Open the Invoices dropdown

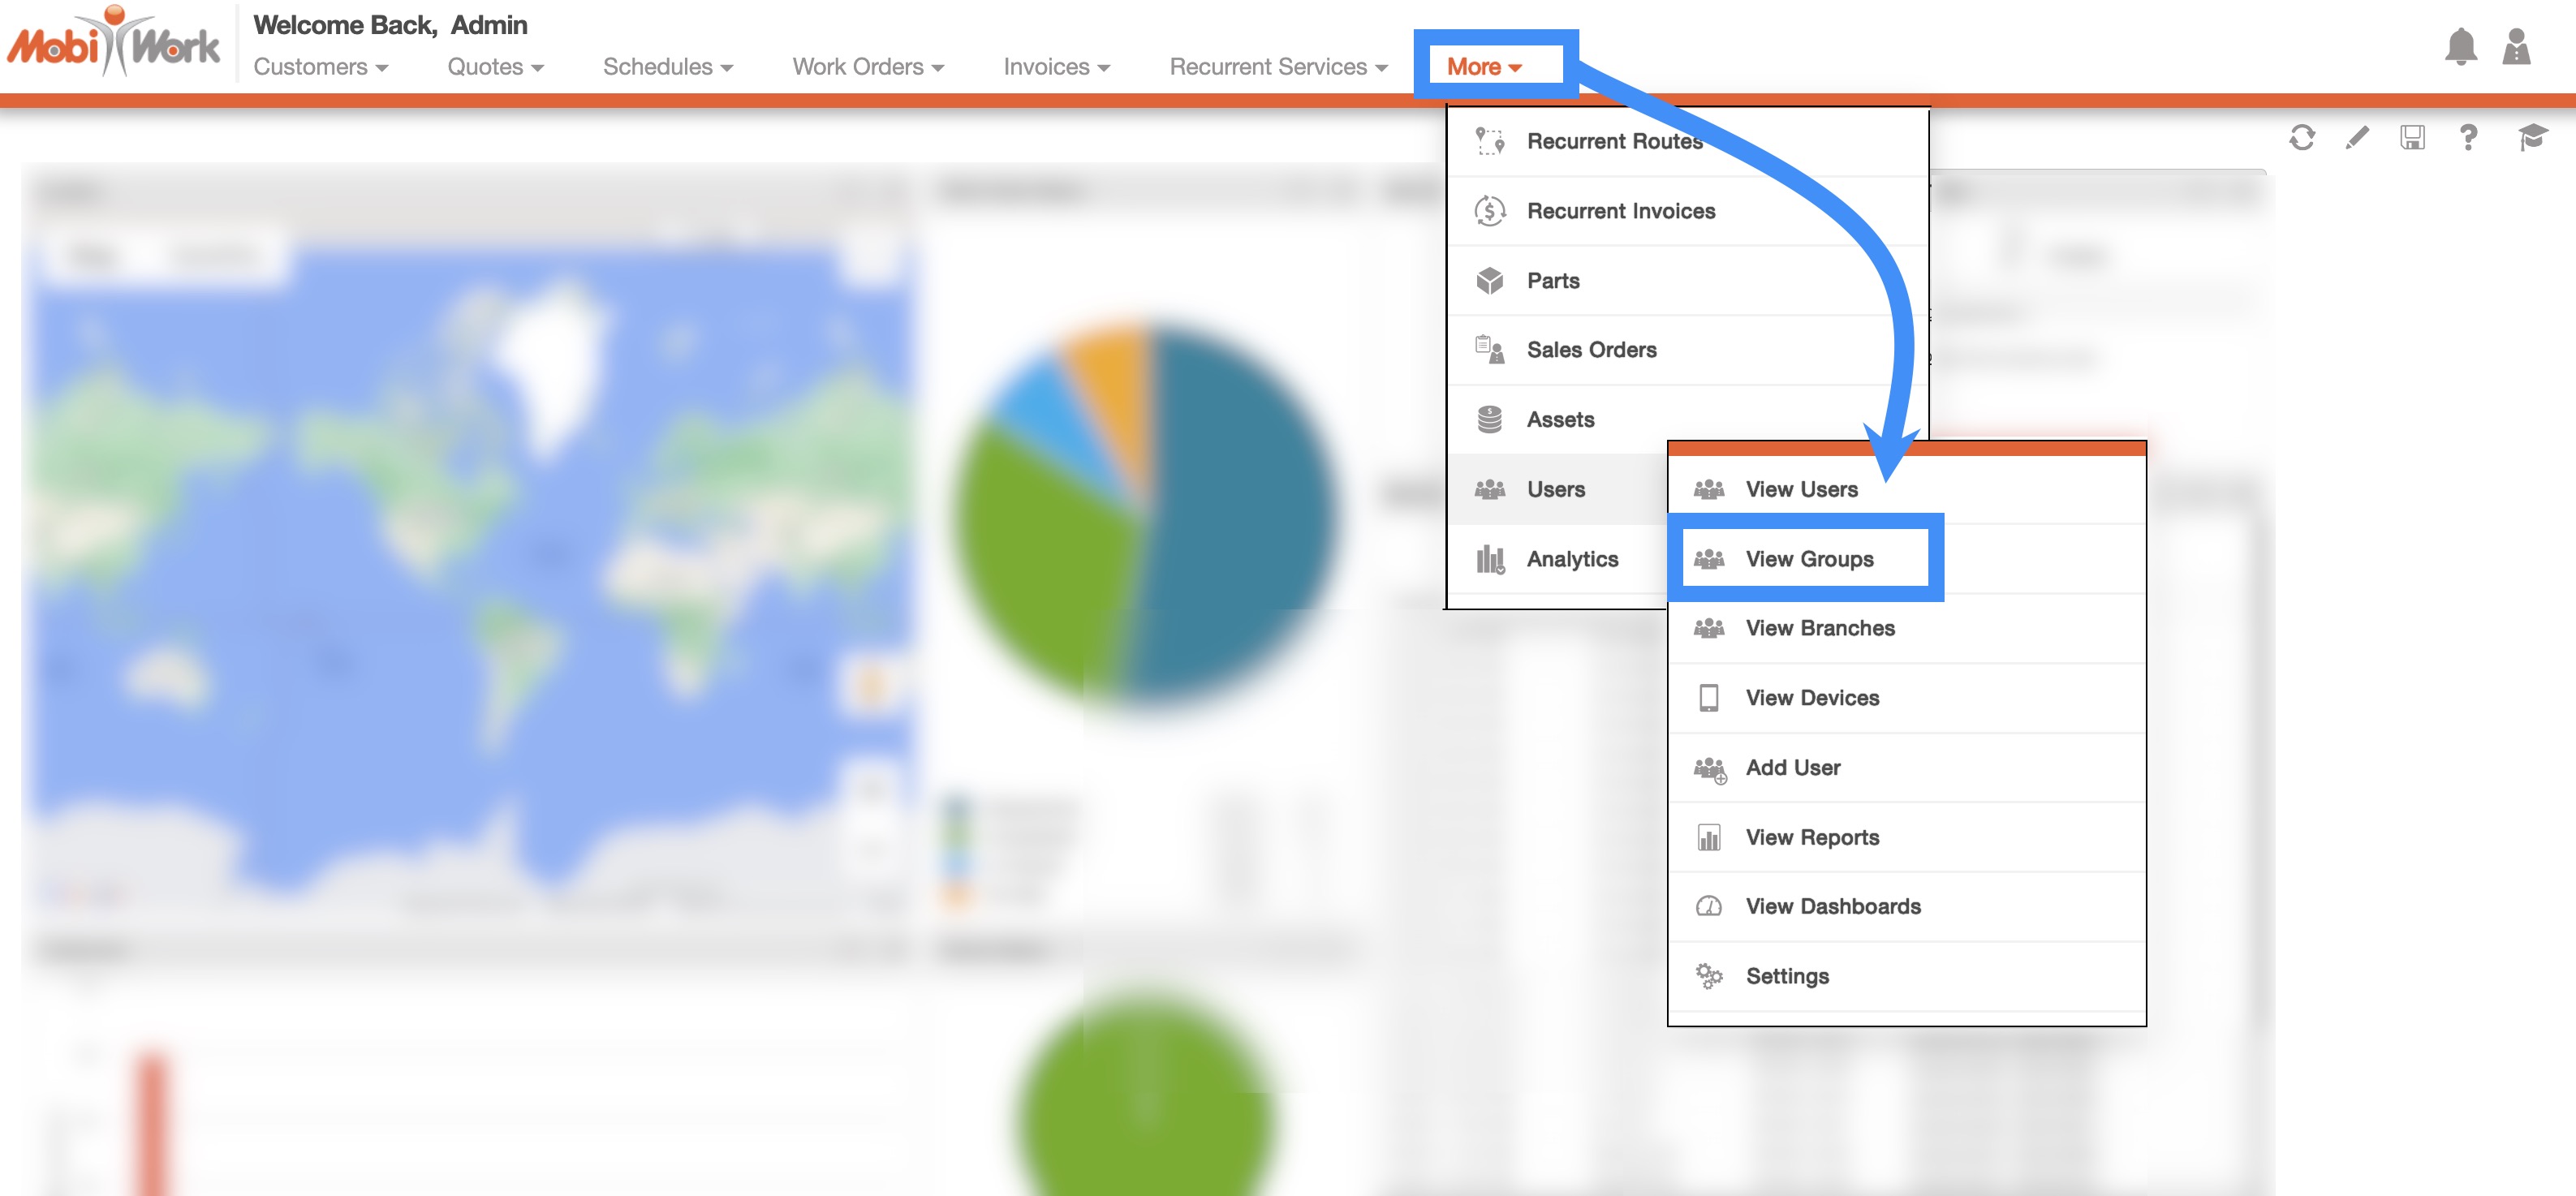click(1056, 67)
